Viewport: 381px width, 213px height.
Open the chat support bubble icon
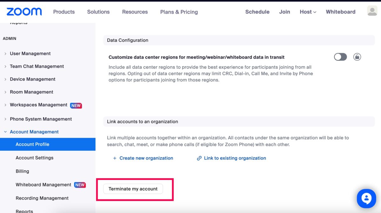[366, 199]
